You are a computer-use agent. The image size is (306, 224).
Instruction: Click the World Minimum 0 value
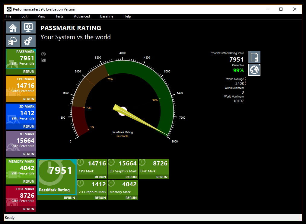click(x=243, y=92)
